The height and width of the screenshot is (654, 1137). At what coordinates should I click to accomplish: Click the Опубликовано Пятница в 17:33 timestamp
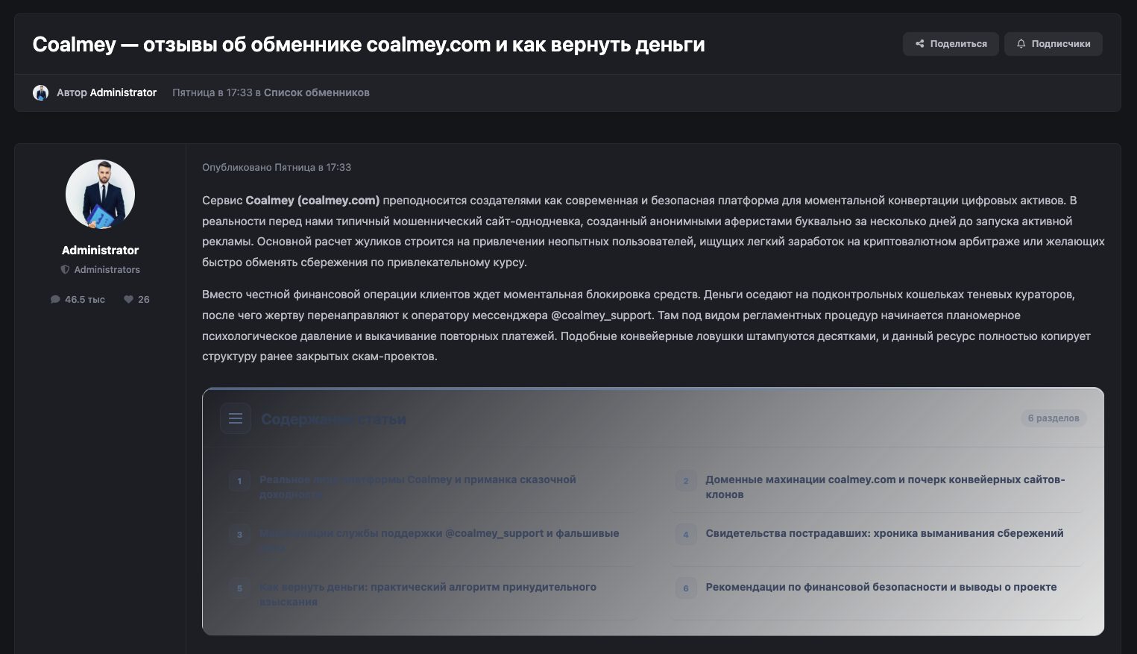277,167
